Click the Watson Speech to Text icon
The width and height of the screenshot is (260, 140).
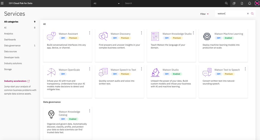coord(103,72)
